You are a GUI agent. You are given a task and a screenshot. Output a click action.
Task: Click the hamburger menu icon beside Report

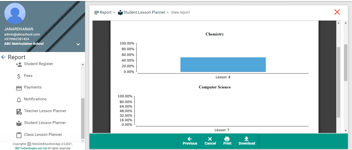pos(97,13)
